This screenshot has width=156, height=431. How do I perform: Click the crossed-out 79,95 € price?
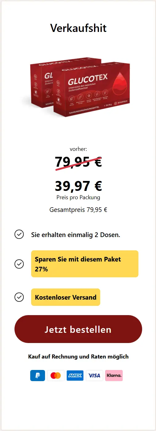click(78, 162)
